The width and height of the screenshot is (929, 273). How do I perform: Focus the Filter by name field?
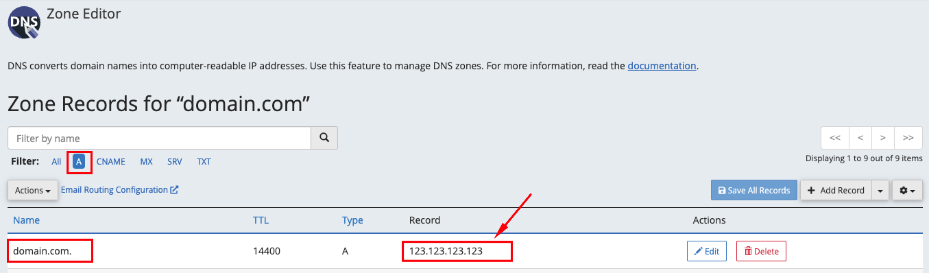point(159,138)
